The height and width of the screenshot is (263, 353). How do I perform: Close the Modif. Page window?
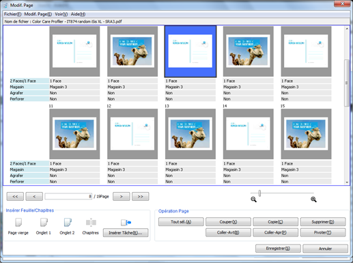342,3
